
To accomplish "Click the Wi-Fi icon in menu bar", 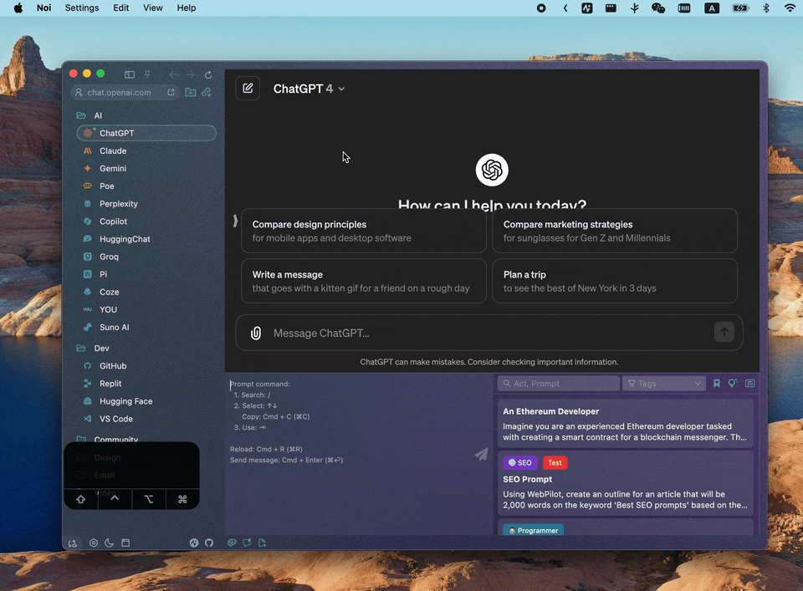I will coord(790,8).
